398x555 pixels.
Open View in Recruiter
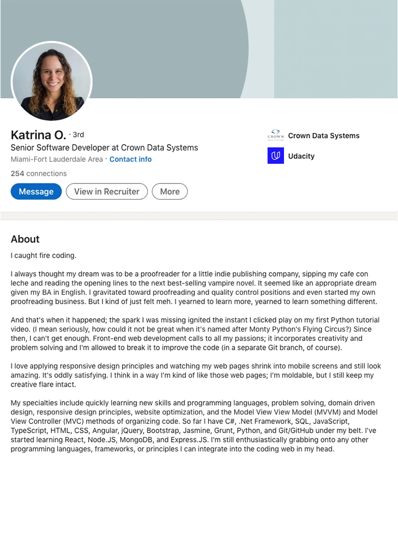[x=106, y=191]
